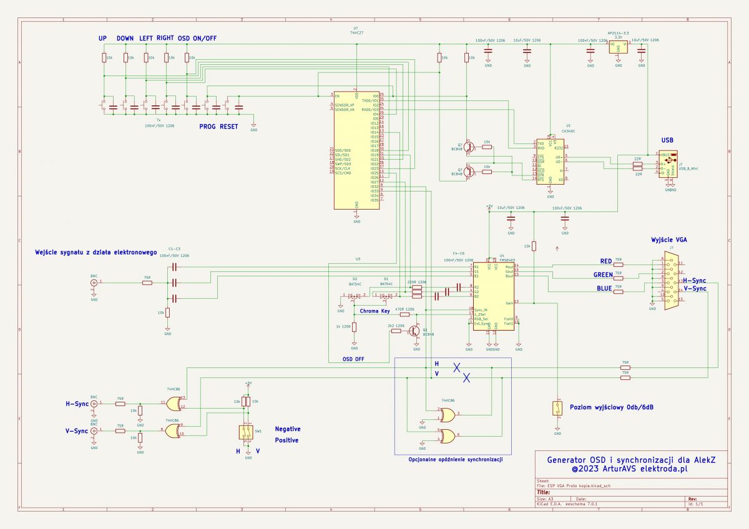Click the PROG label
749x529 pixels.
(208, 127)
